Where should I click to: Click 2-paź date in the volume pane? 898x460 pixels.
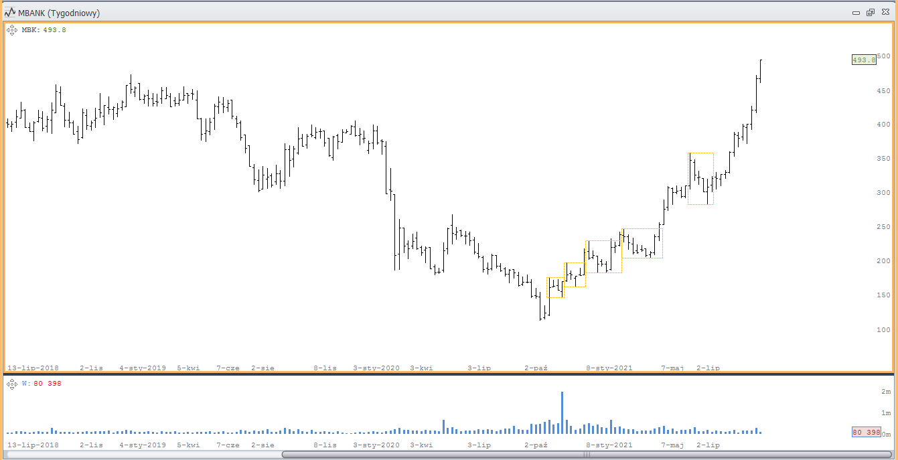(x=536, y=445)
